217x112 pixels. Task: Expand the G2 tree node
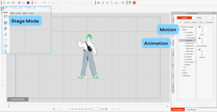pos(183,68)
